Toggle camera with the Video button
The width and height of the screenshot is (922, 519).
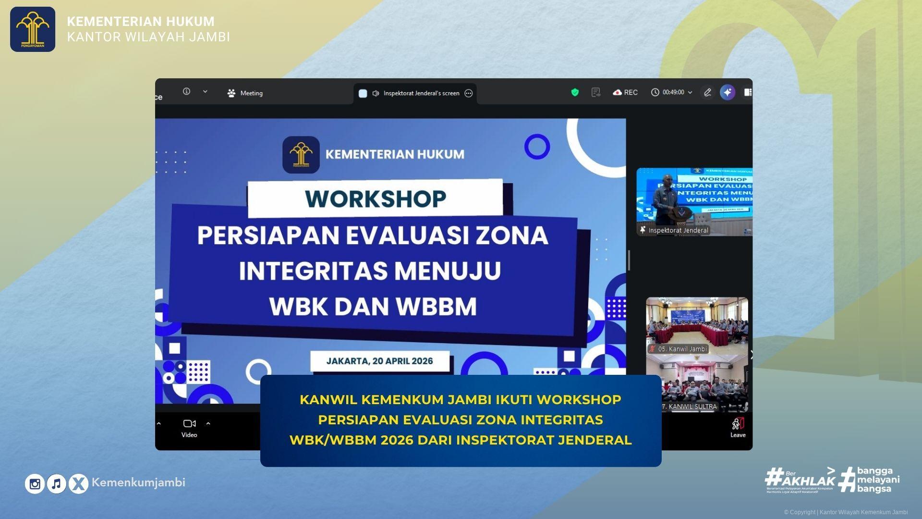click(x=189, y=427)
